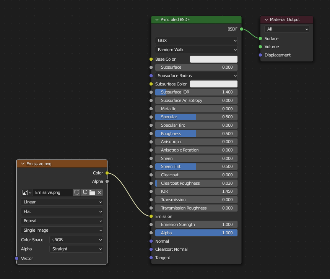Open the Straight Alpha mode dropdown
The width and height of the screenshot is (330, 279).
tap(76, 249)
